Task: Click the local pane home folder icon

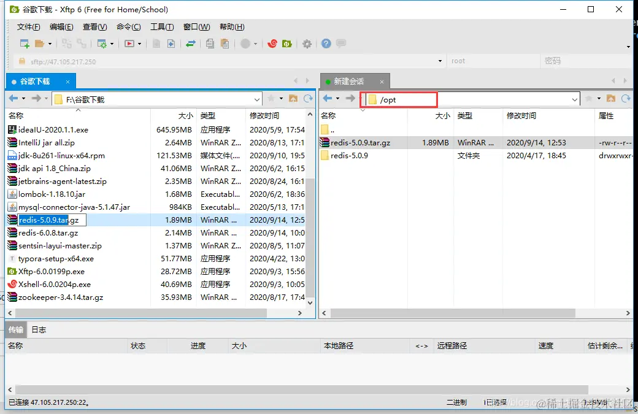Action: pos(293,98)
